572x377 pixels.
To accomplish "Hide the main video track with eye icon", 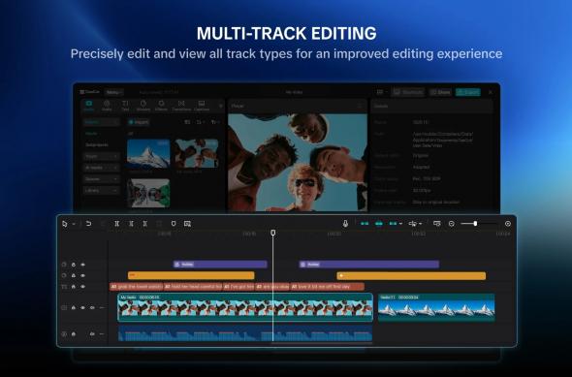I will (x=82, y=308).
